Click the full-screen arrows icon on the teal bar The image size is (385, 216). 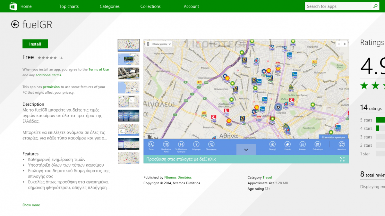[x=342, y=159]
